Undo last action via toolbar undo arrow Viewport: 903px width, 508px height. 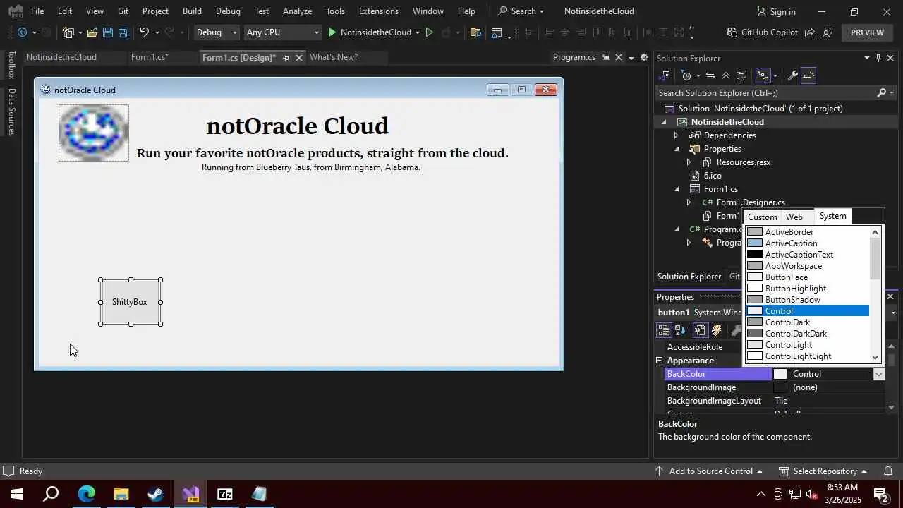[x=144, y=32]
